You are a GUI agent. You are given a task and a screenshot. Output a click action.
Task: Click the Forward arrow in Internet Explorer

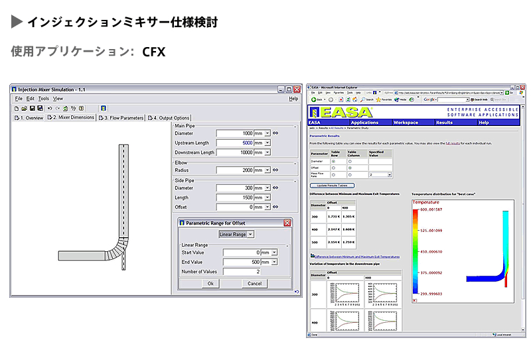click(331, 99)
